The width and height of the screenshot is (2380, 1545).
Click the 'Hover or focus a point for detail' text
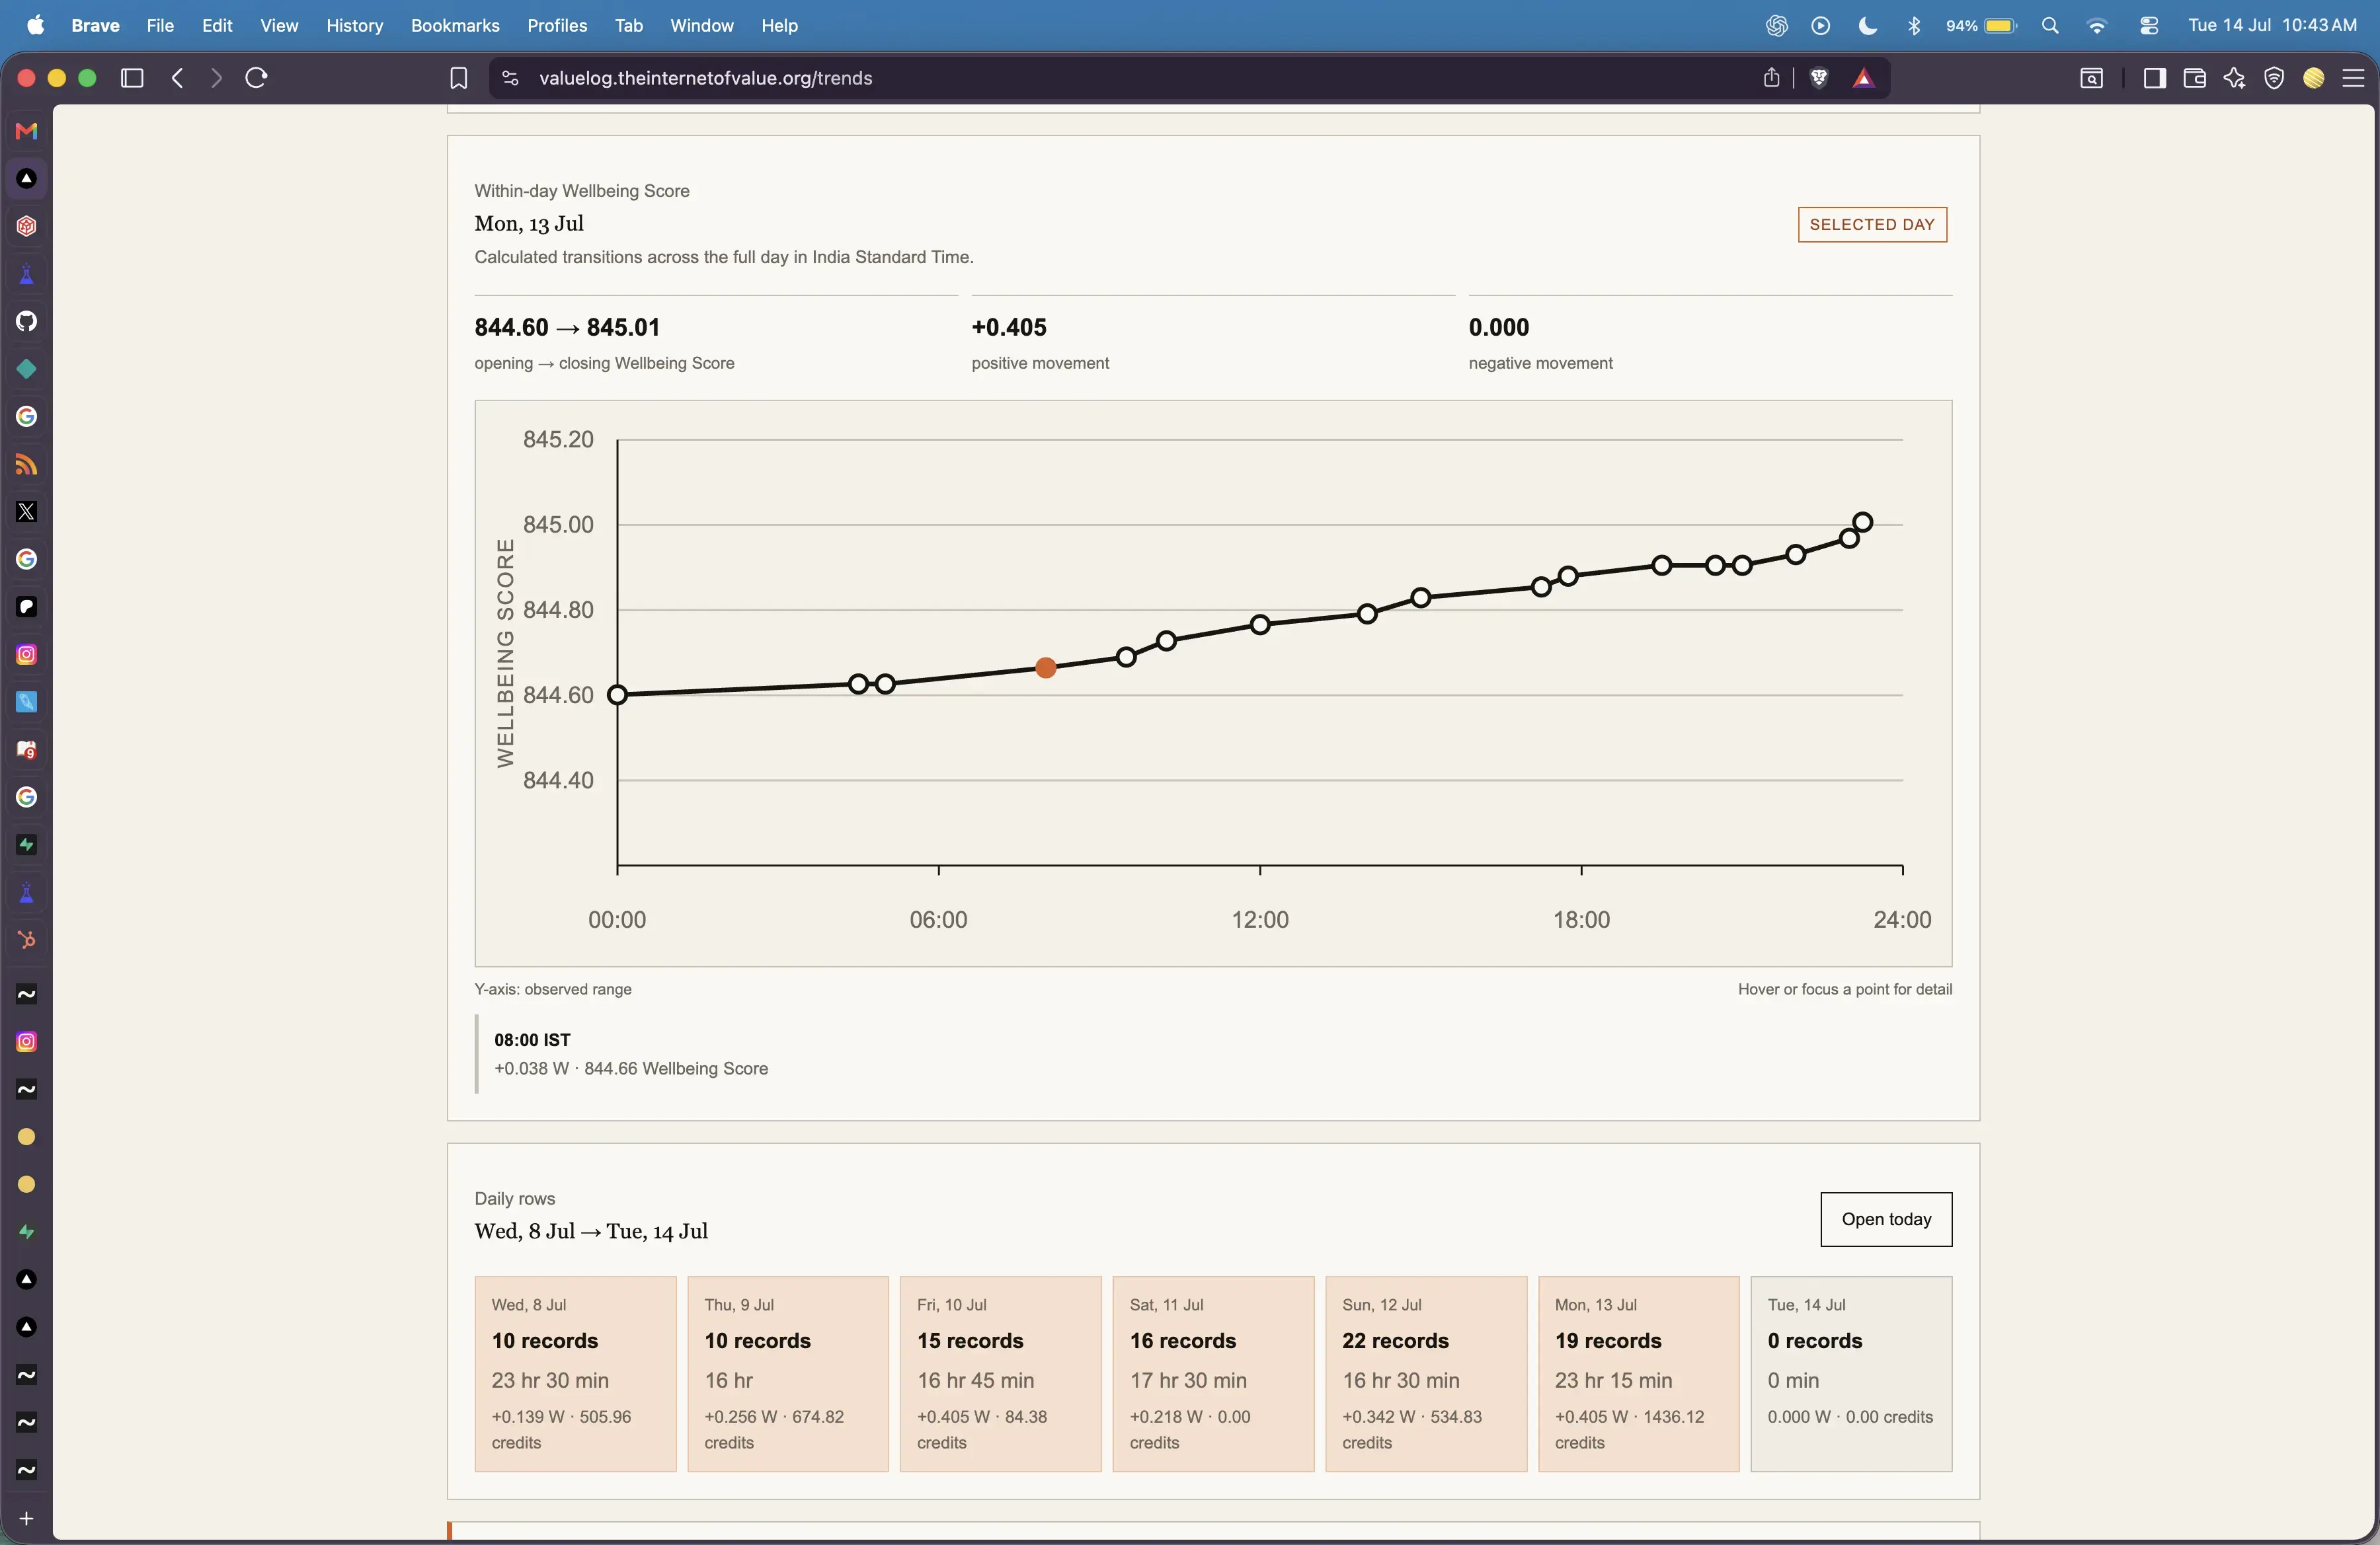tap(1845, 989)
